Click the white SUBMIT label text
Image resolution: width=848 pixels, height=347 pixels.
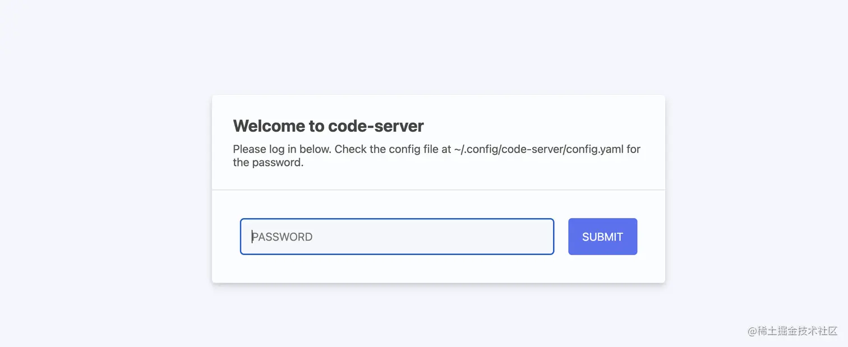(x=602, y=237)
